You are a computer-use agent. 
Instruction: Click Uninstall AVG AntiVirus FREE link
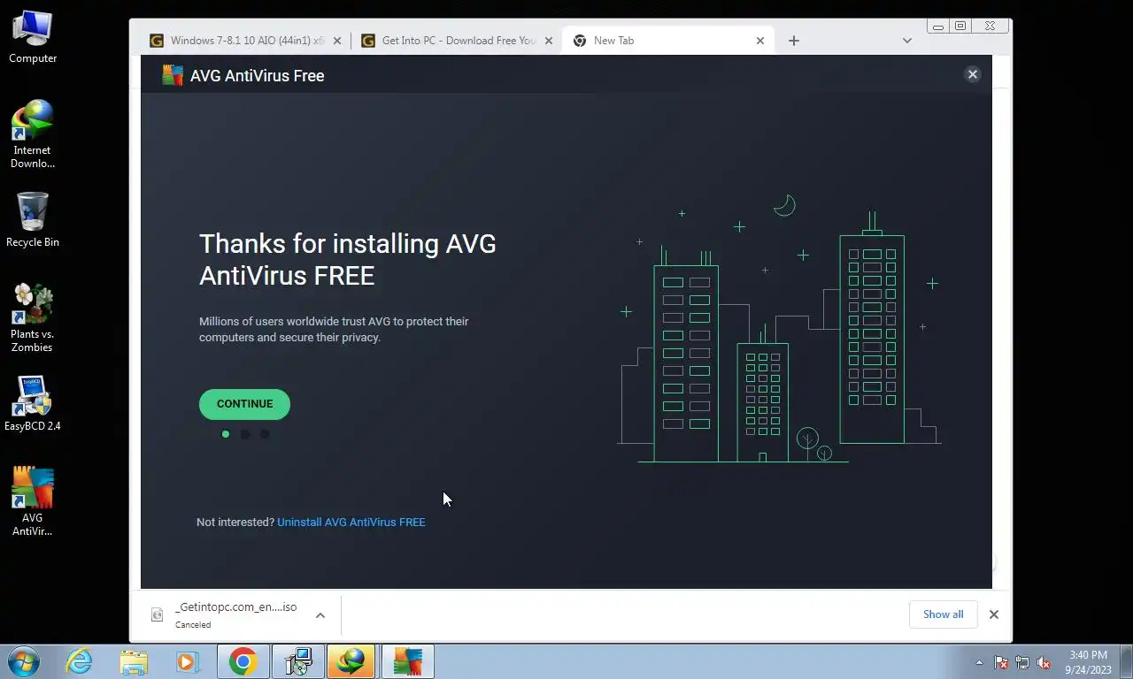click(351, 523)
